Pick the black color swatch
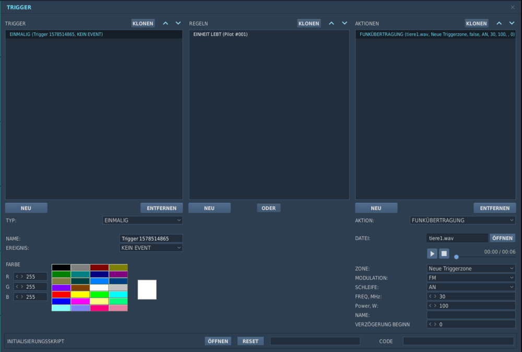This screenshot has width=522, height=352. coord(61,267)
